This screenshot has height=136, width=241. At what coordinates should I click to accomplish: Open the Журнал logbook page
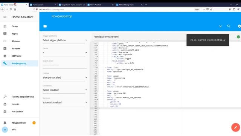coord(15,41)
